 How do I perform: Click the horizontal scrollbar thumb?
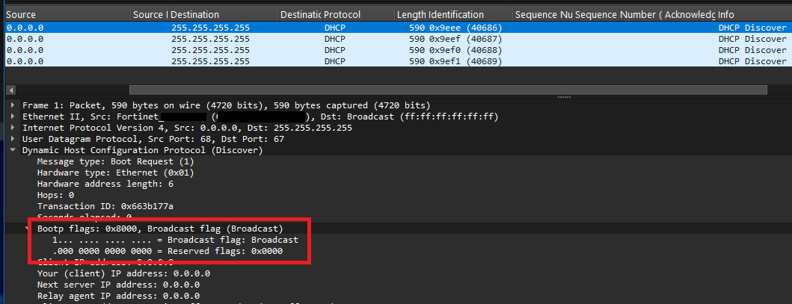[448, 90]
